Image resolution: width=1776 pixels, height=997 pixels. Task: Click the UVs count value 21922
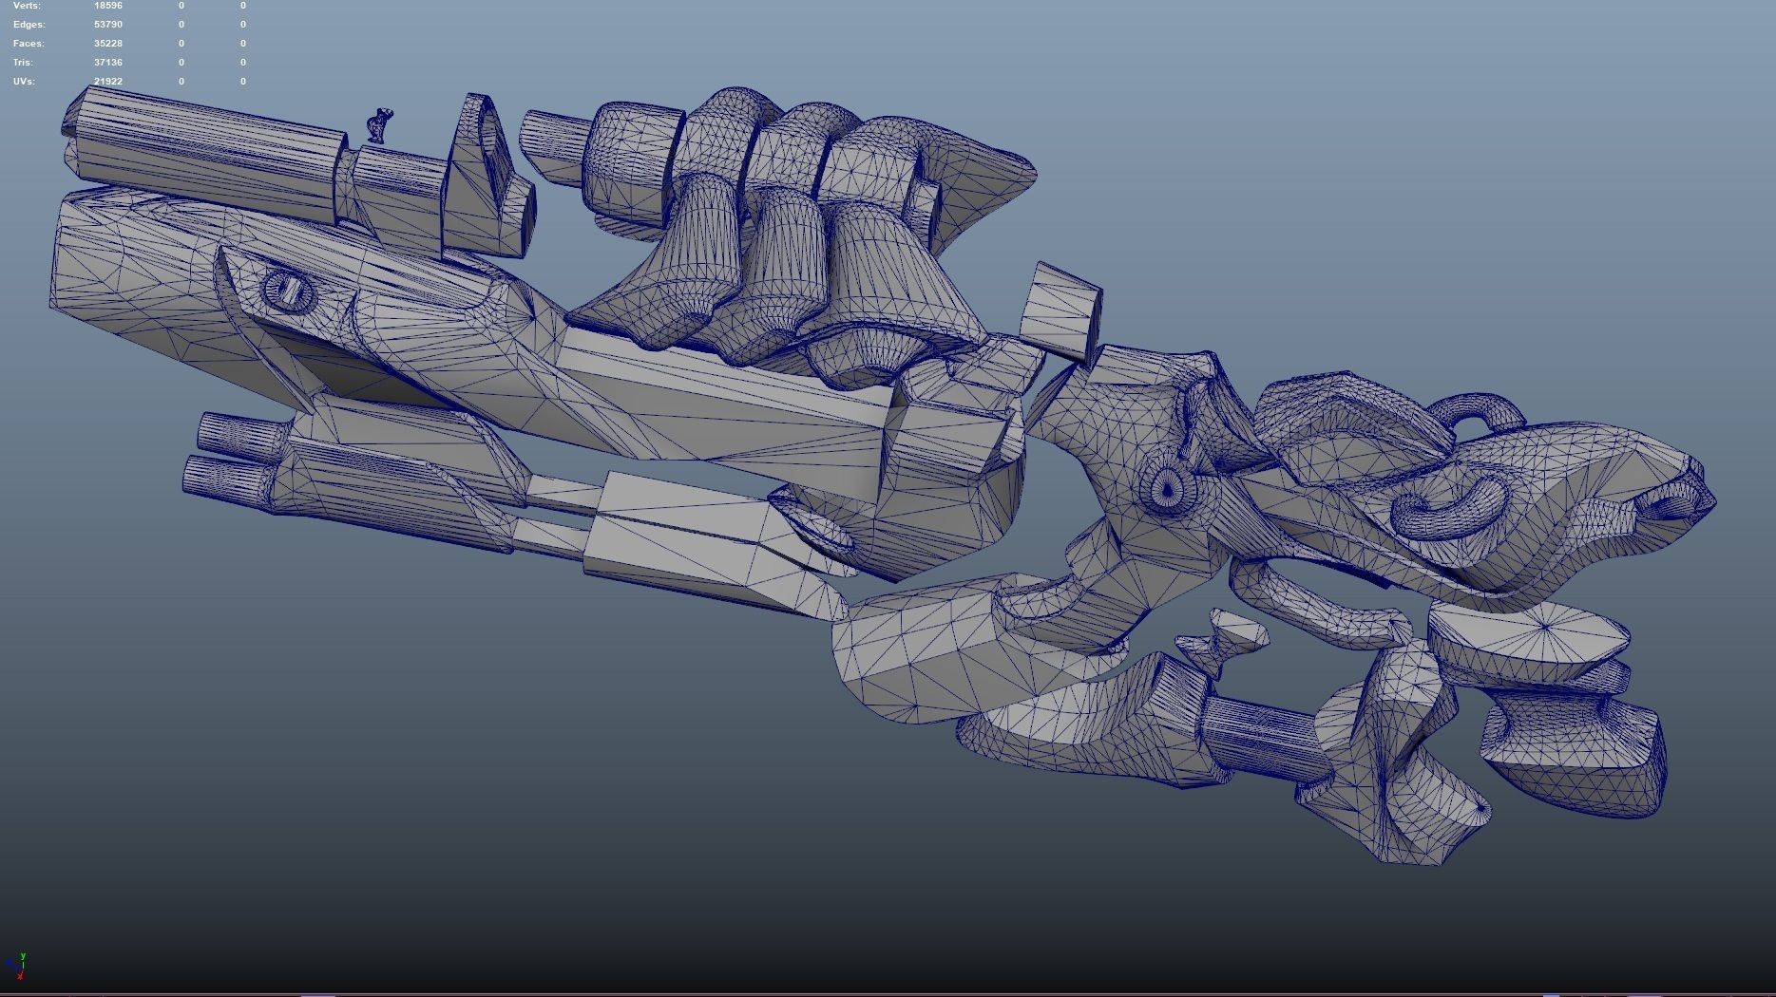[x=108, y=82]
